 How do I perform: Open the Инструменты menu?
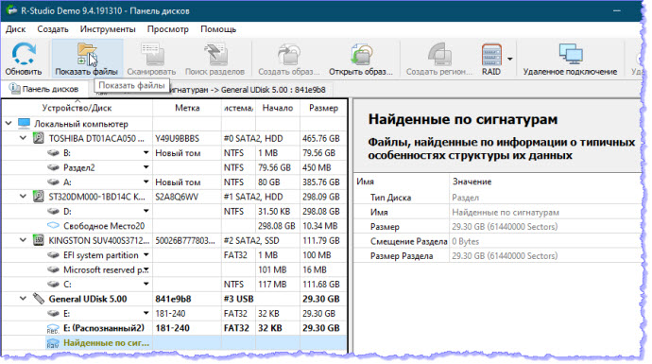pyautogui.click(x=108, y=29)
